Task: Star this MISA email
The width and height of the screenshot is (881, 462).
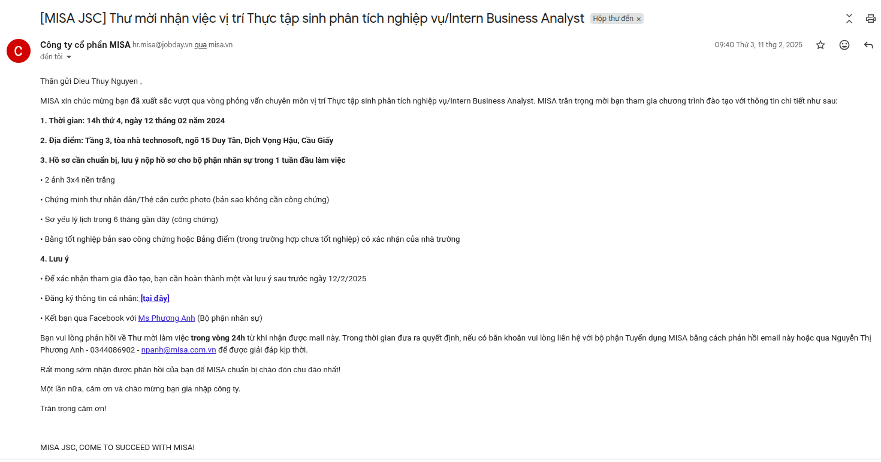Action: 820,45
